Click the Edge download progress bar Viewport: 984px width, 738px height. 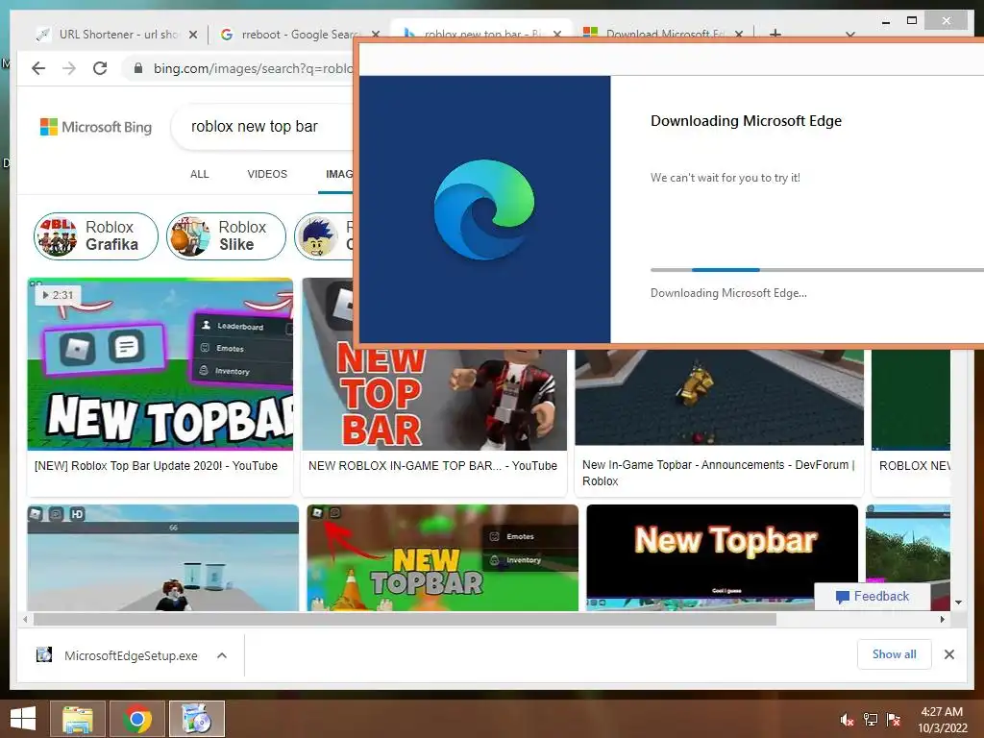pos(817,270)
